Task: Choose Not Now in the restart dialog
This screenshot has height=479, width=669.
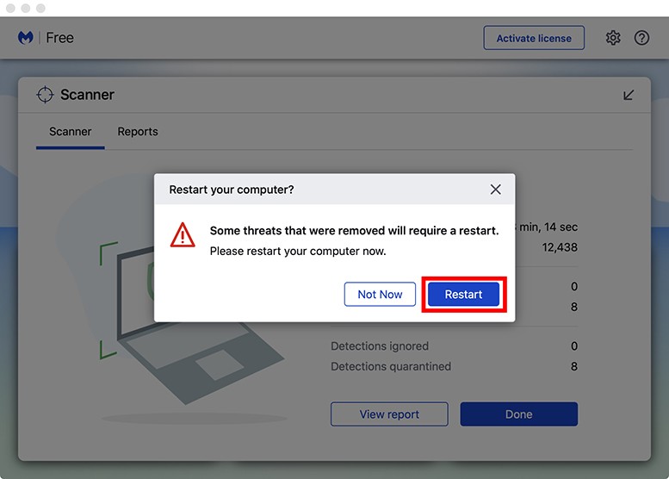Action: click(x=380, y=294)
